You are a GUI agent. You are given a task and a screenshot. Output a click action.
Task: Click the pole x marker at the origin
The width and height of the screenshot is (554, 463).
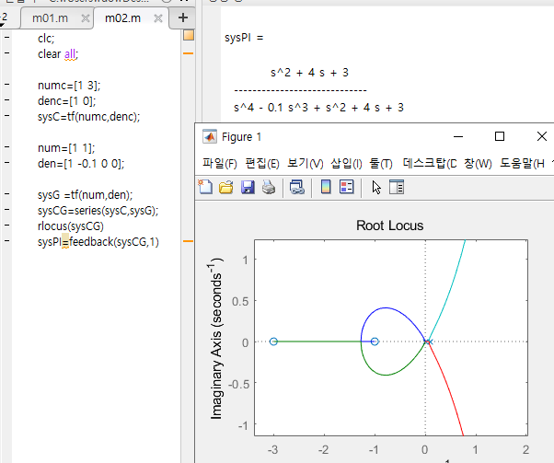tap(428, 341)
